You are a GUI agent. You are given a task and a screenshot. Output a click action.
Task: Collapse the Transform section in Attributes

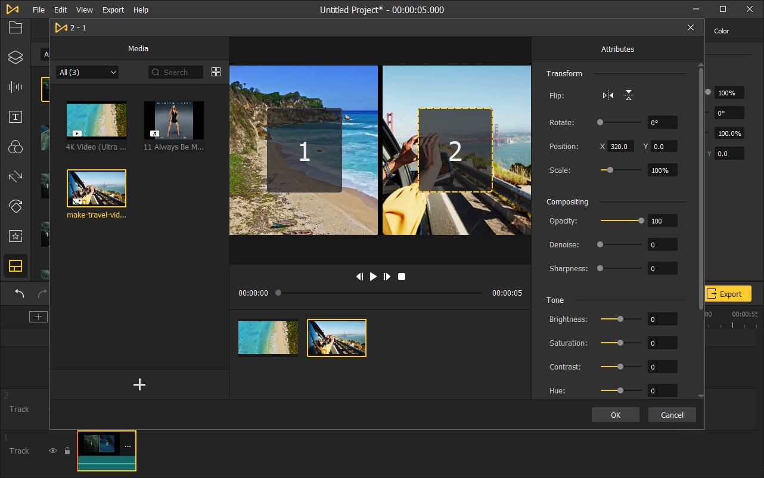[564, 73]
